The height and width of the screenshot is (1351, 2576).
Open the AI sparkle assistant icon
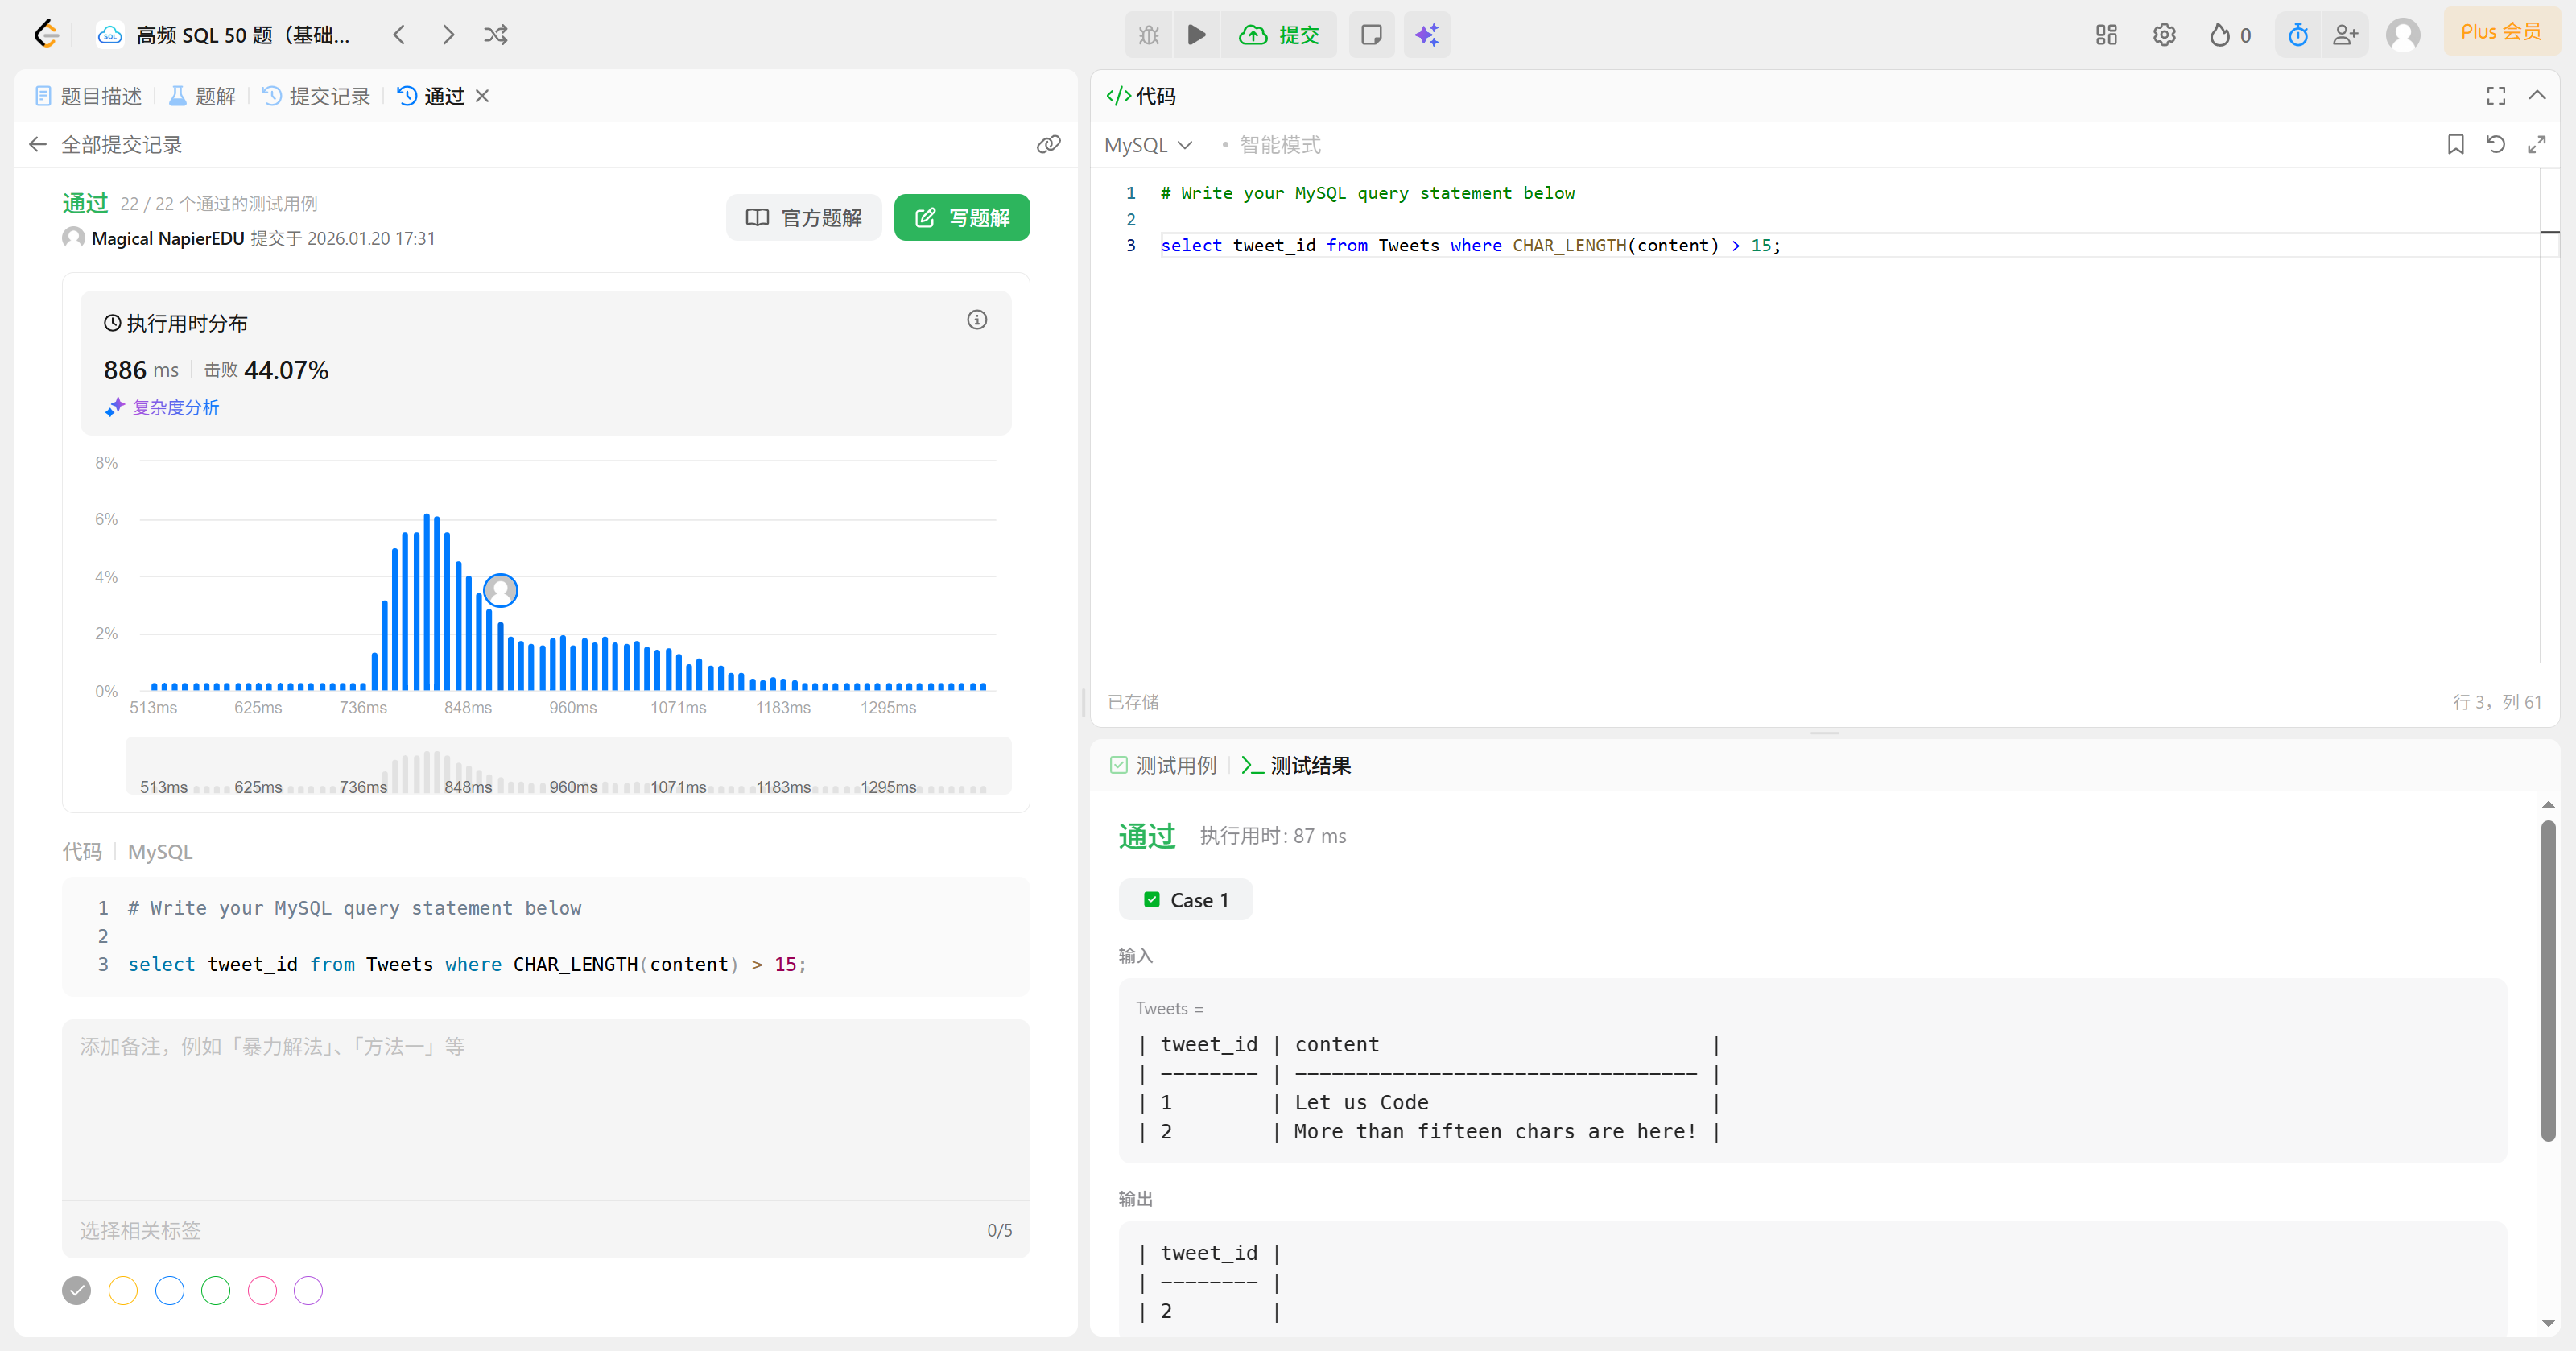pos(1426,35)
